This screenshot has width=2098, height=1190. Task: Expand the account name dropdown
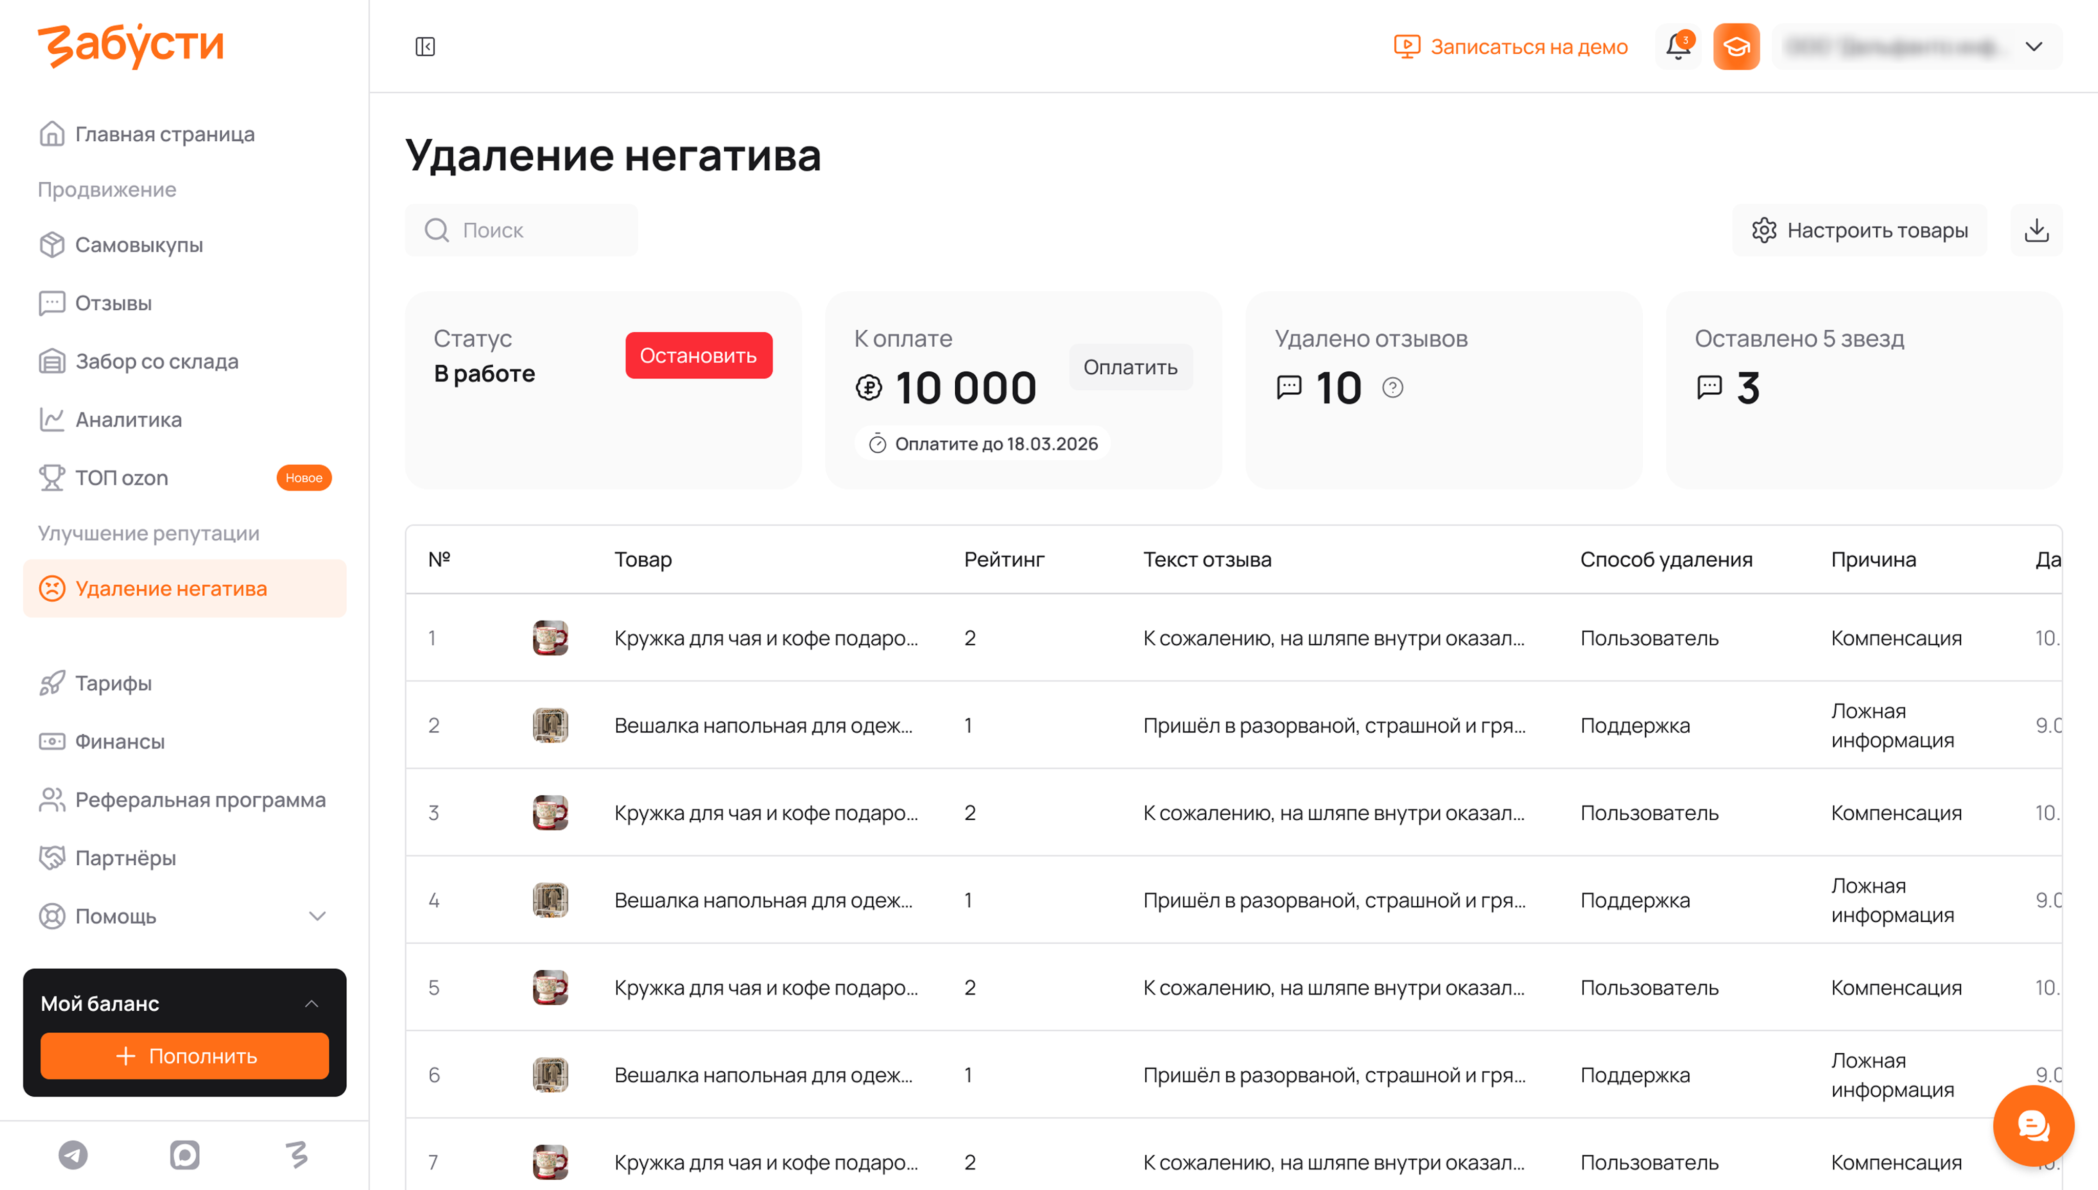point(2033,47)
